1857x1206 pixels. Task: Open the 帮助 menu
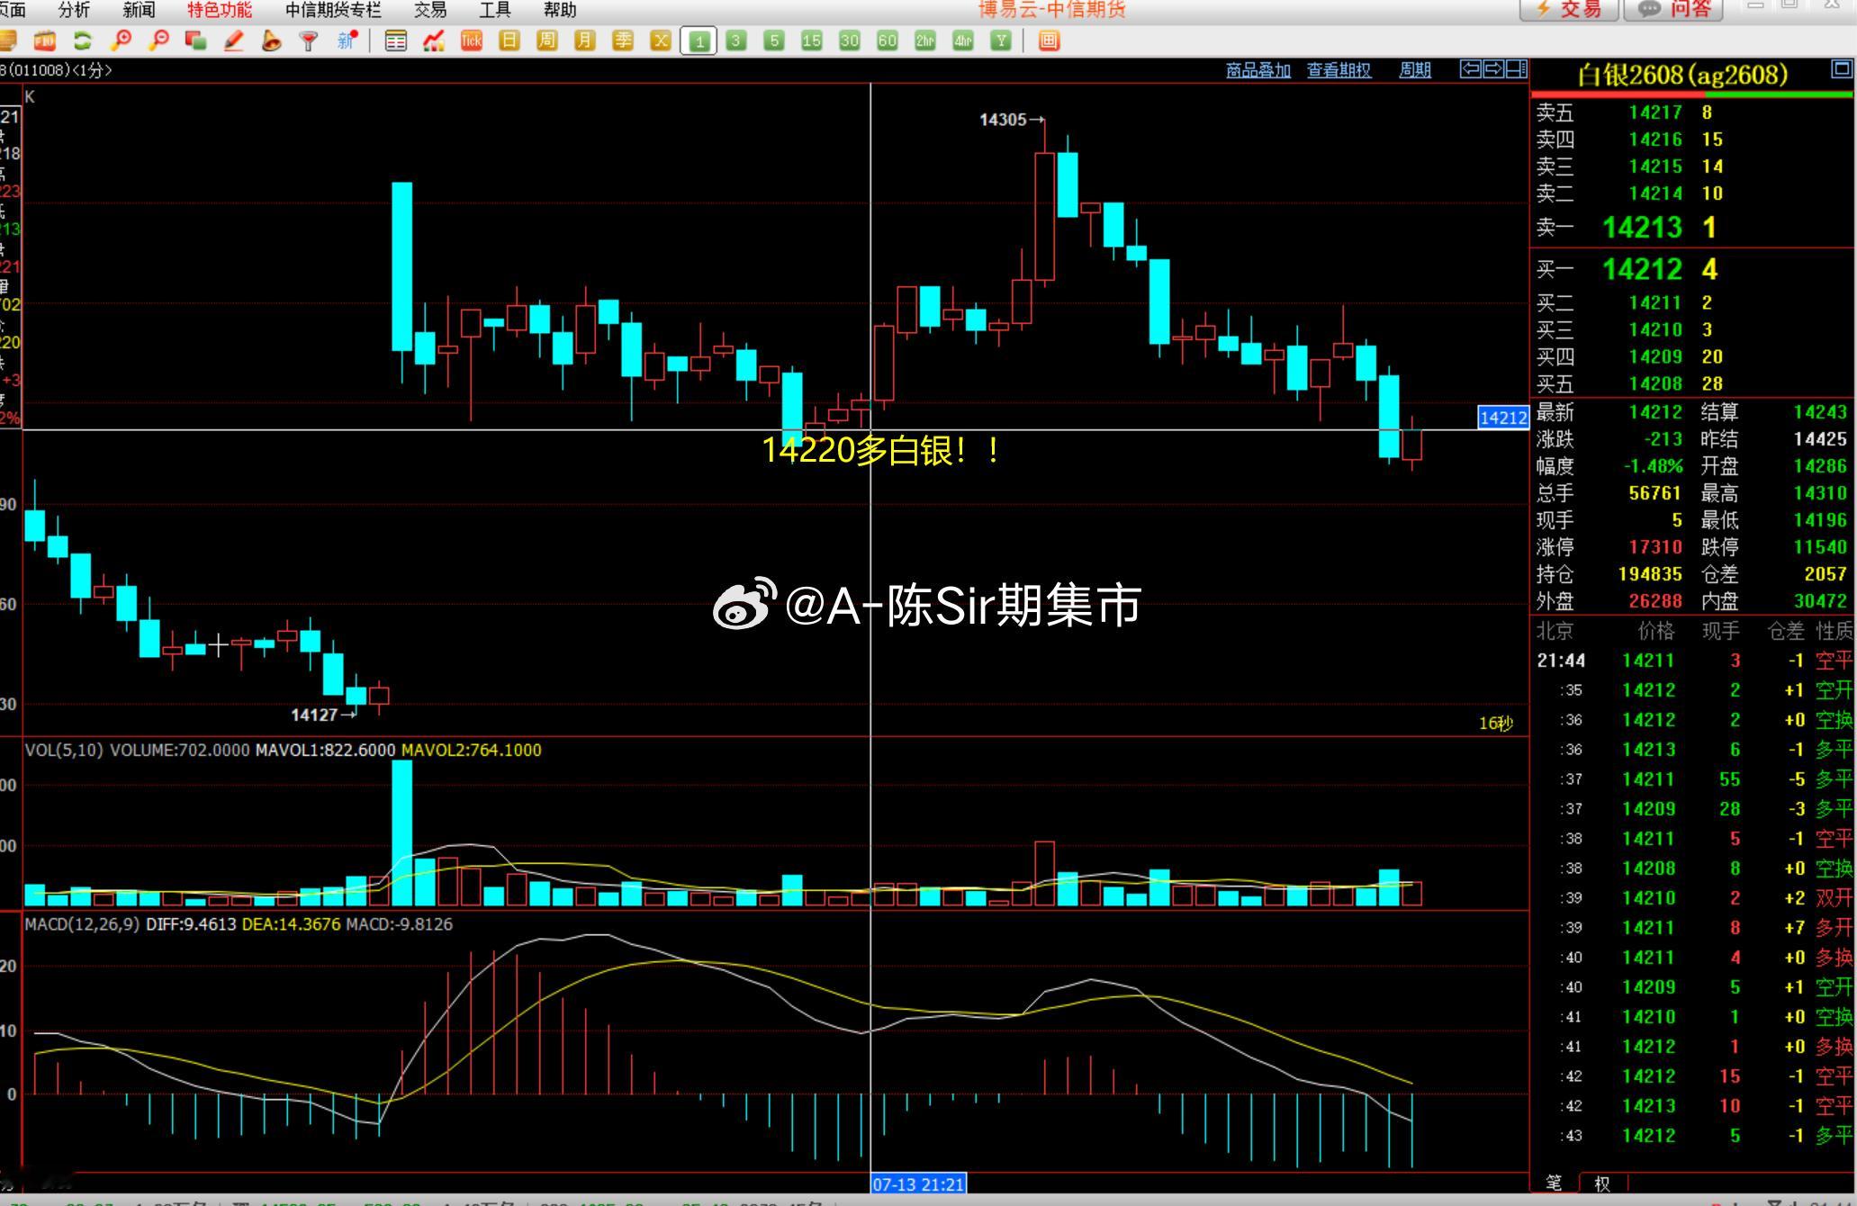(x=560, y=10)
